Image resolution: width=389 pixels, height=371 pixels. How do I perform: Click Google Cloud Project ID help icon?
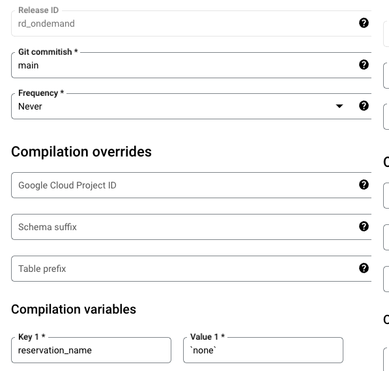click(364, 185)
